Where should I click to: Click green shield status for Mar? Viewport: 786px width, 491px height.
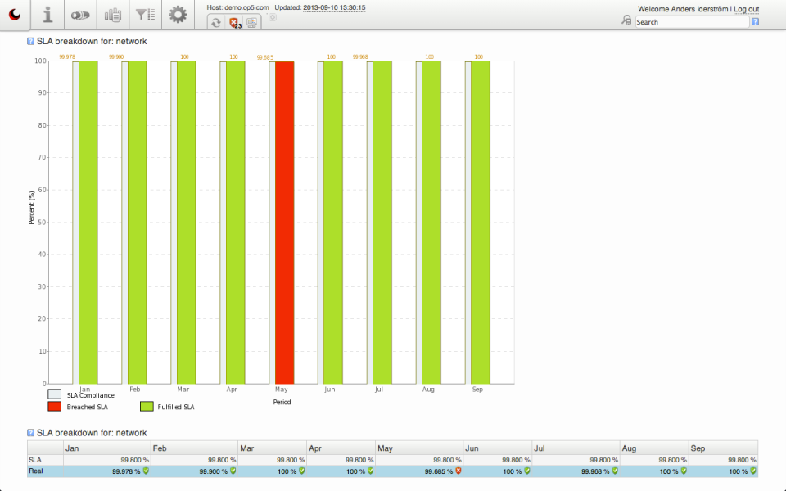[x=302, y=471]
